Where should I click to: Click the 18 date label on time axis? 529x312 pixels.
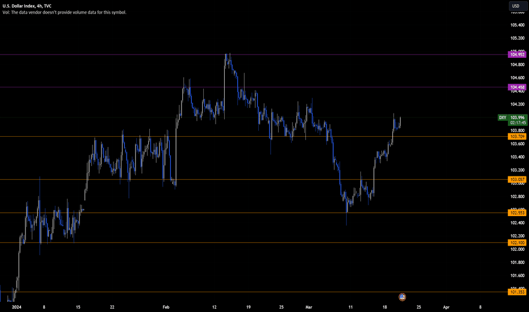pos(385,307)
